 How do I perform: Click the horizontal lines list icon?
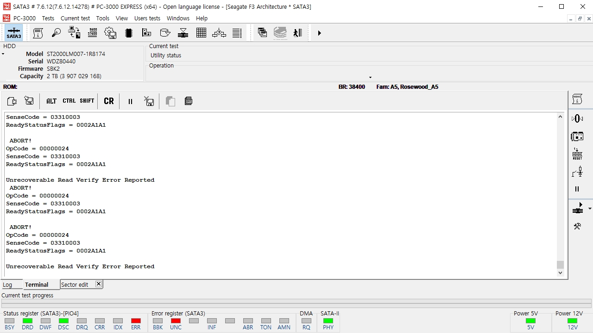pos(237,33)
